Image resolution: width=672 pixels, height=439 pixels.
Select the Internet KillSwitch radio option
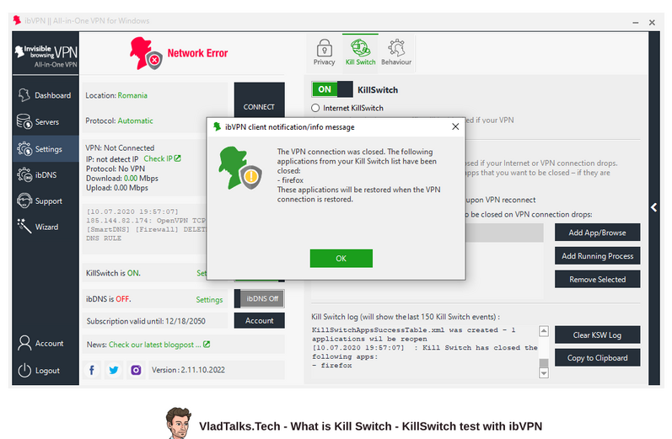[x=316, y=108]
